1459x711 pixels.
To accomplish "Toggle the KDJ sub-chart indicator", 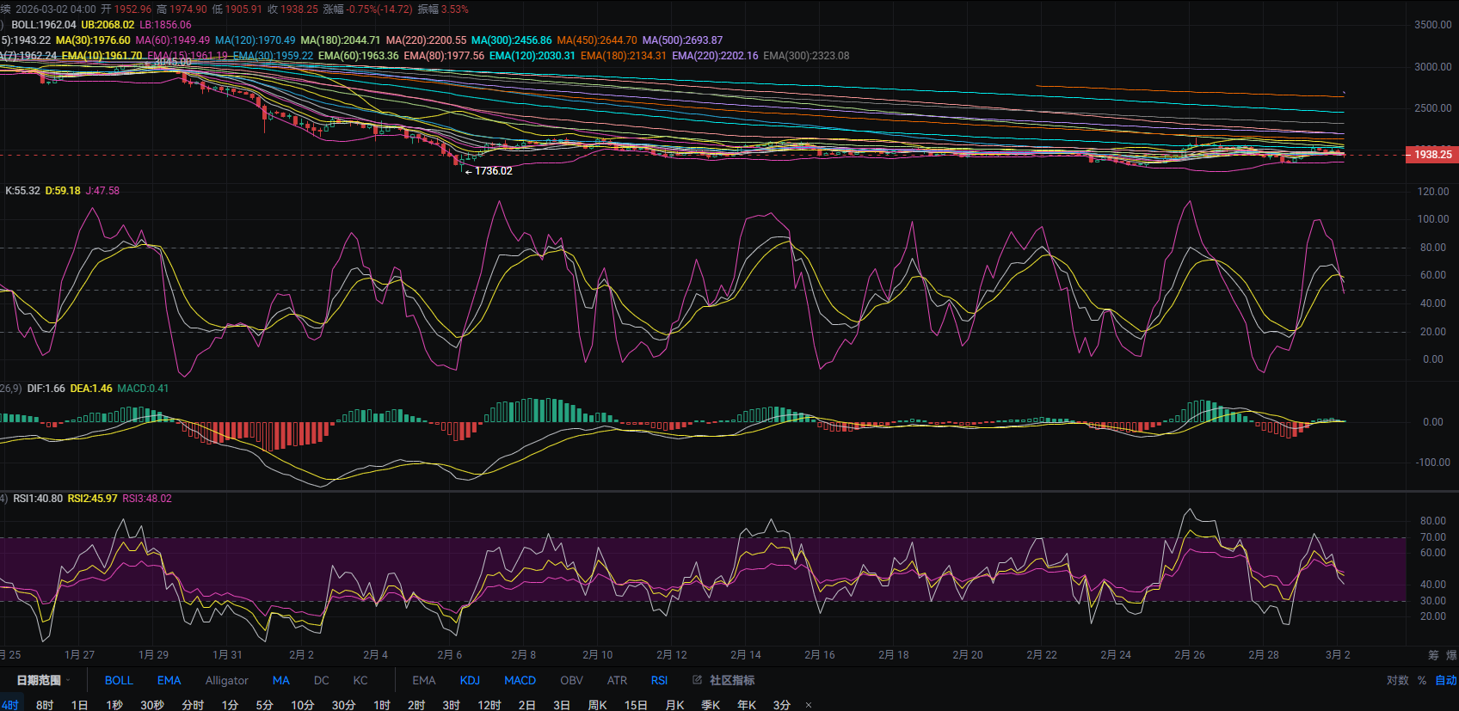I will pos(470,680).
